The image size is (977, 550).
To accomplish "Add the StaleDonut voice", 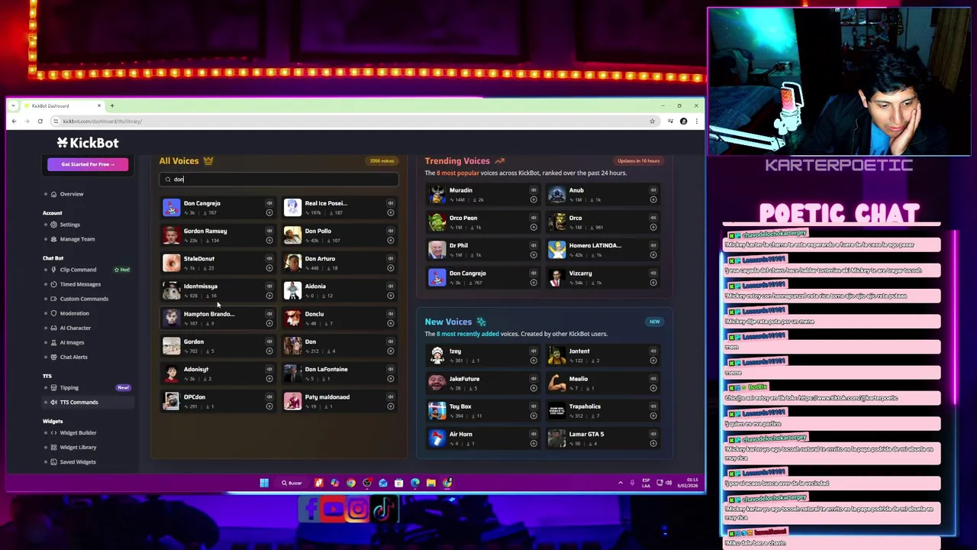I will pyautogui.click(x=269, y=267).
